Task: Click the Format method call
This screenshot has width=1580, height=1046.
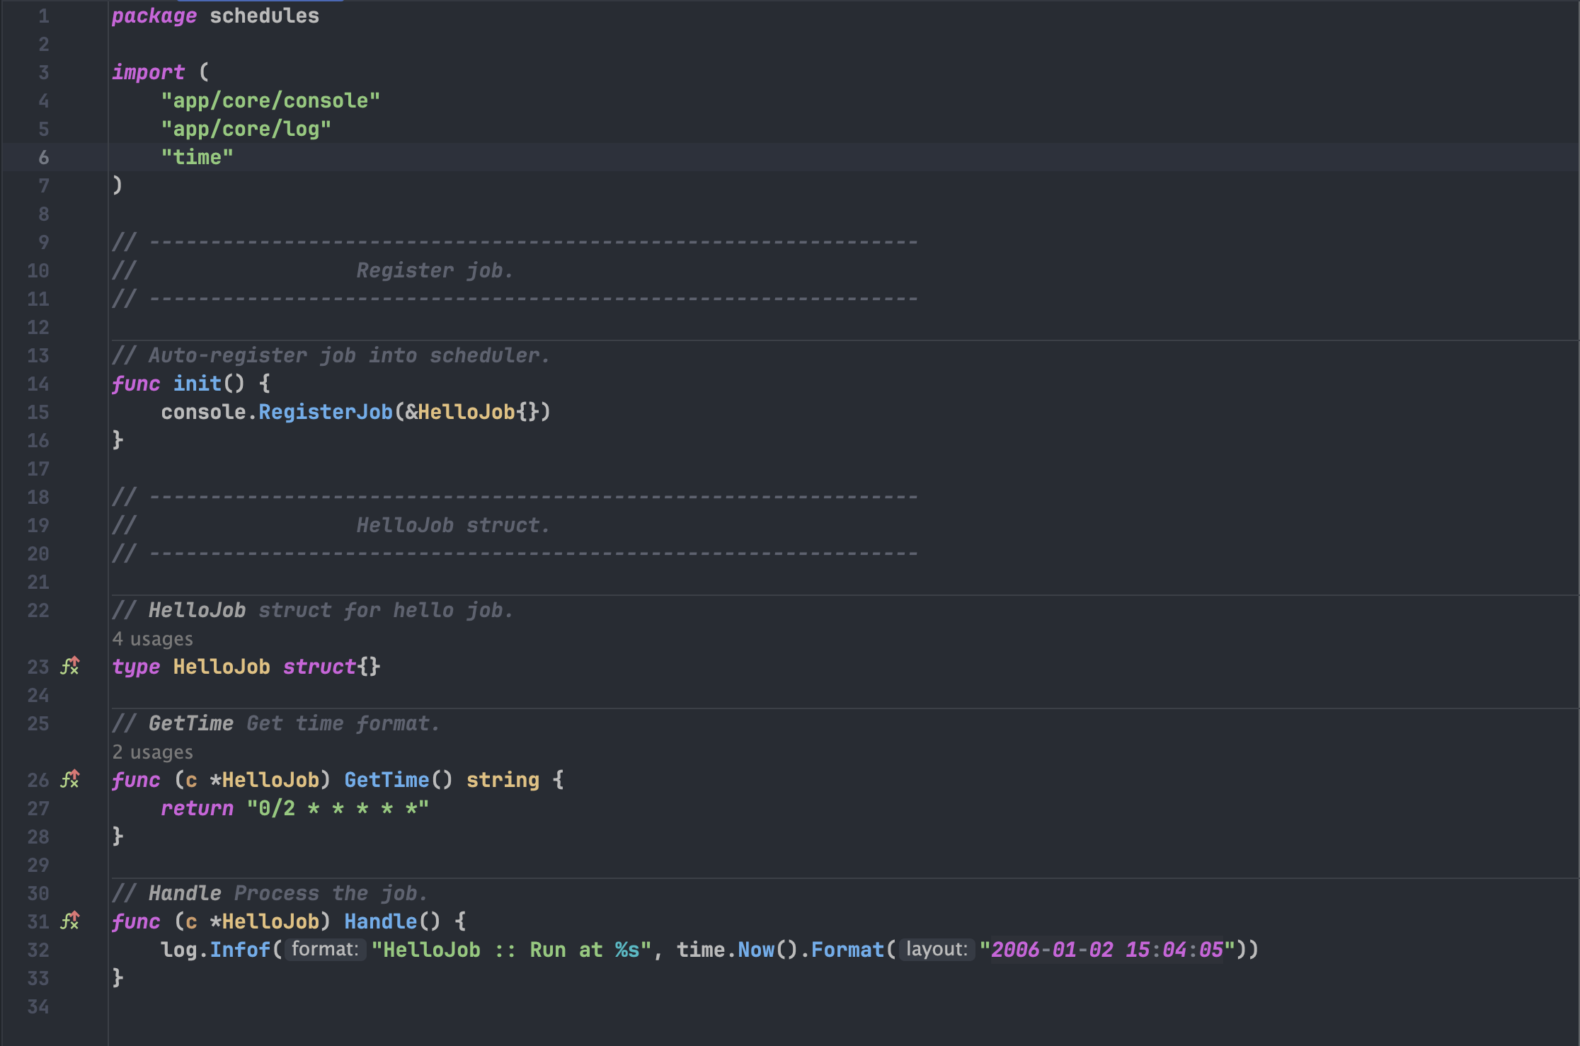Action: [x=847, y=950]
